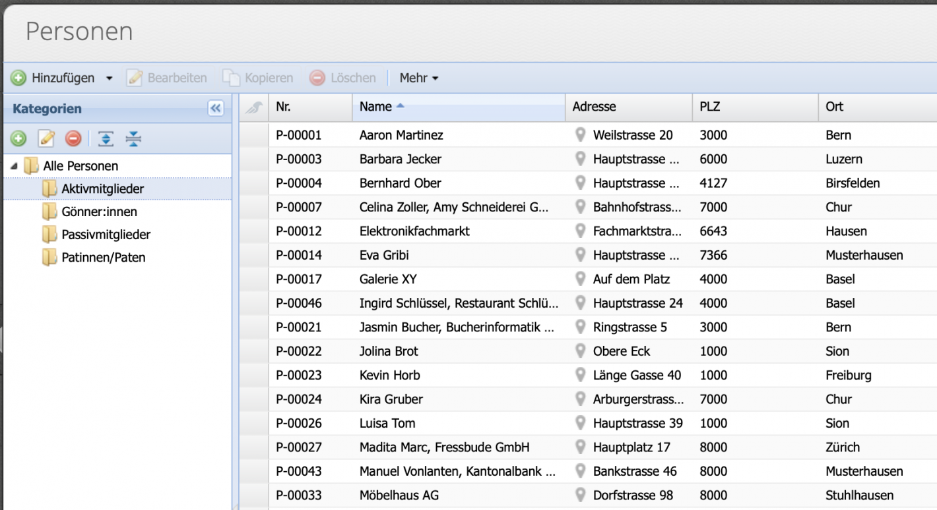
Task: Add a new category with the green plus icon
Action: point(19,138)
